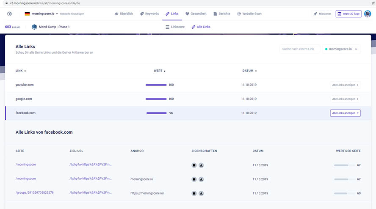Sort by the LINK column
The height and width of the screenshot is (209, 376).
point(21,71)
